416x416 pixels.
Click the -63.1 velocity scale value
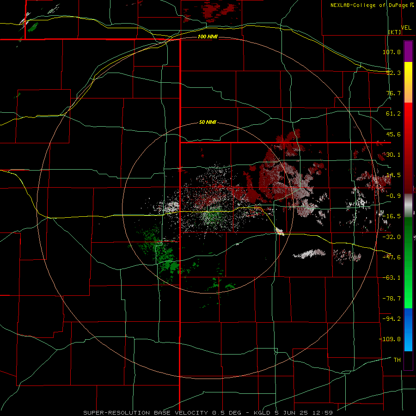click(x=392, y=278)
